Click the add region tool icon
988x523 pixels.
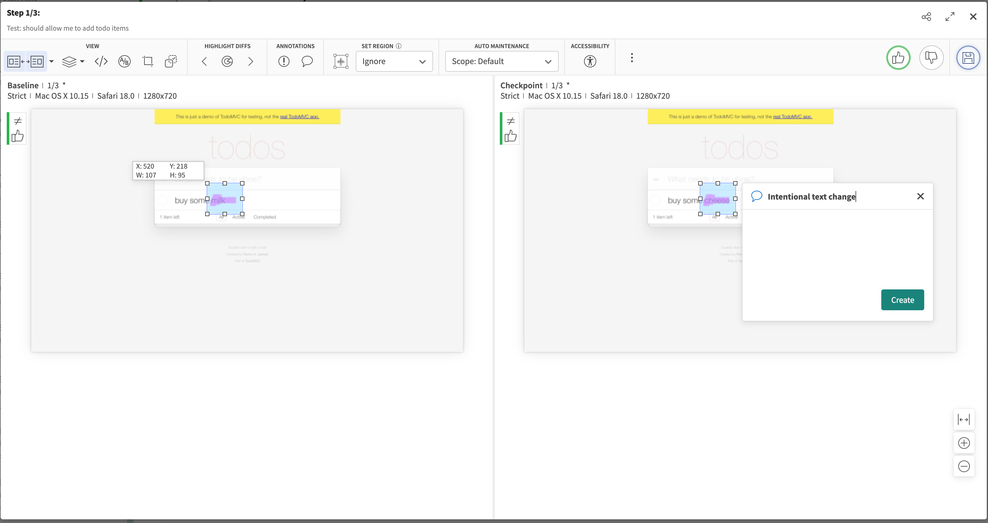pyautogui.click(x=341, y=61)
